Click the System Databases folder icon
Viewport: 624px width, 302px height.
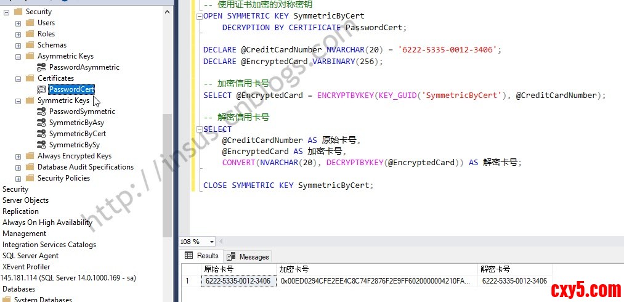(6, 299)
